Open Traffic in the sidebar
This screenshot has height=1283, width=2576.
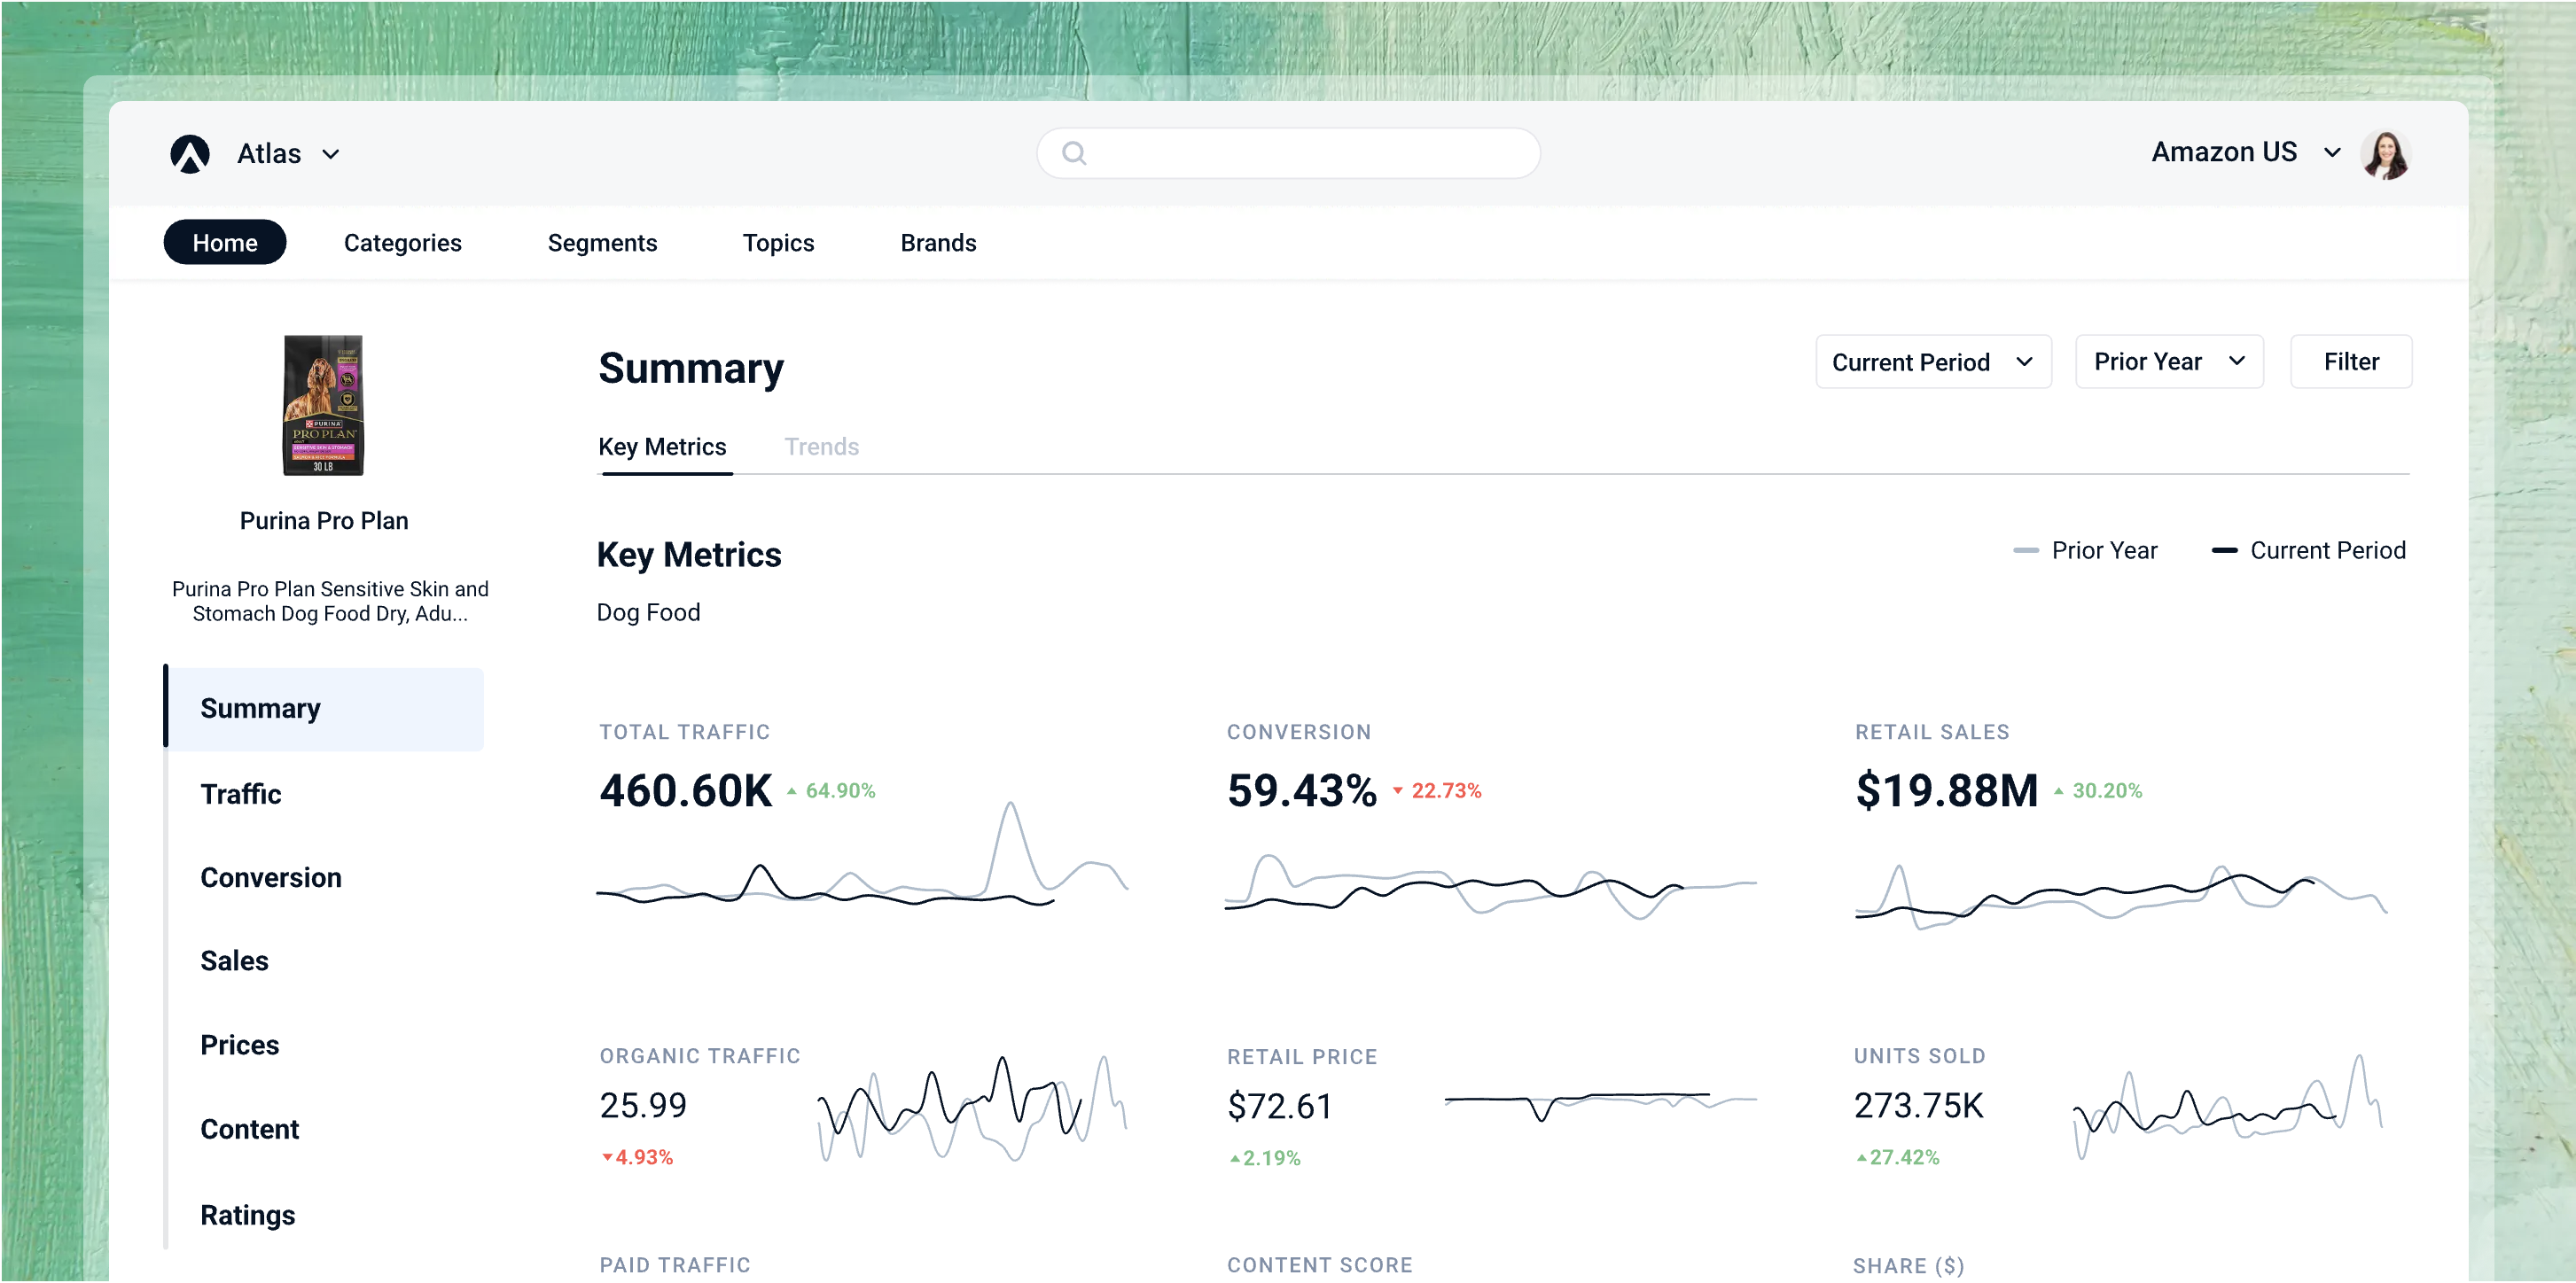pos(240,793)
